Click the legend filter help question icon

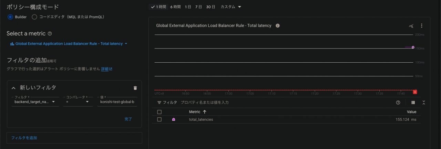[398, 103]
